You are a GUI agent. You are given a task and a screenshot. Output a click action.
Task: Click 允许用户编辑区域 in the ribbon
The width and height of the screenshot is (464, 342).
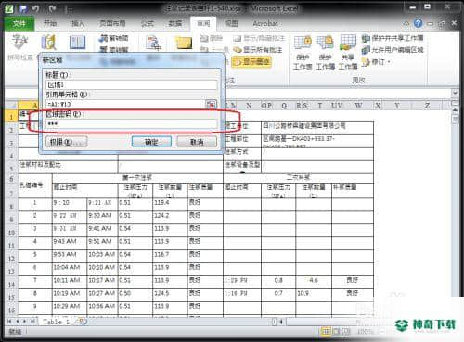(393, 50)
